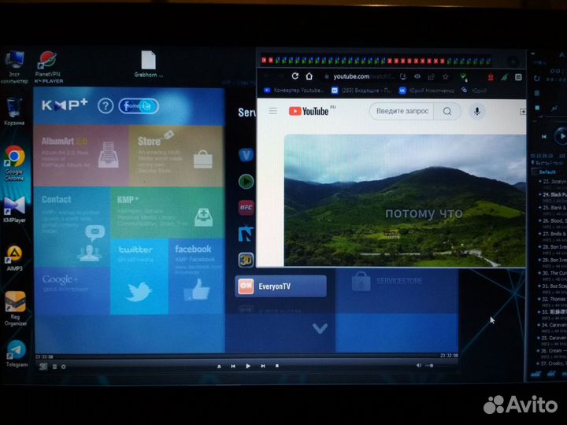The width and height of the screenshot is (567, 425).
Task: Open the YouTube hamburger guide menu
Action: 273,111
